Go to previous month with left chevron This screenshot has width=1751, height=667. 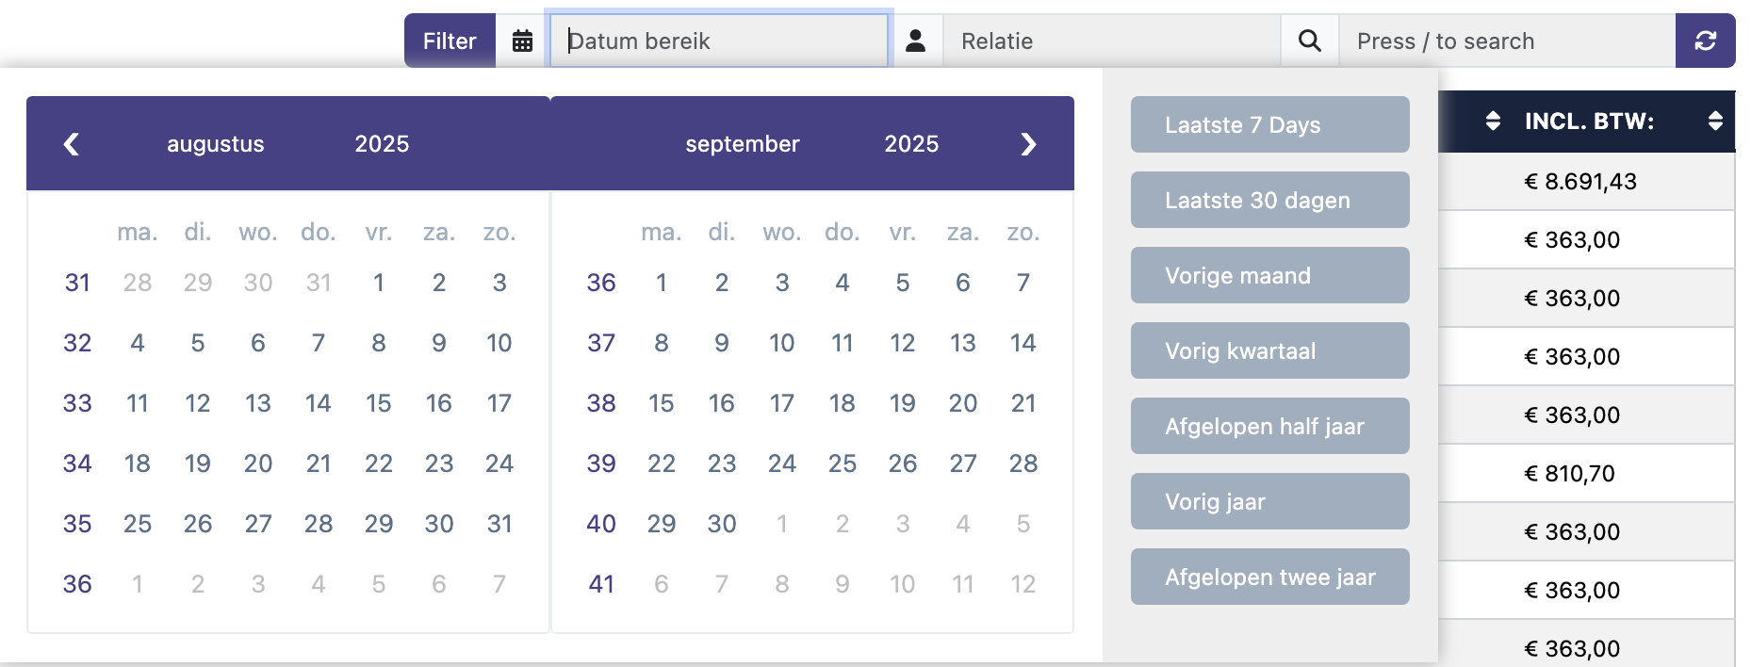71,144
